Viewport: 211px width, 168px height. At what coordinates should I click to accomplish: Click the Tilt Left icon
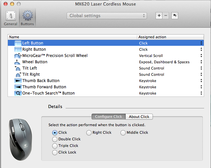18,68
